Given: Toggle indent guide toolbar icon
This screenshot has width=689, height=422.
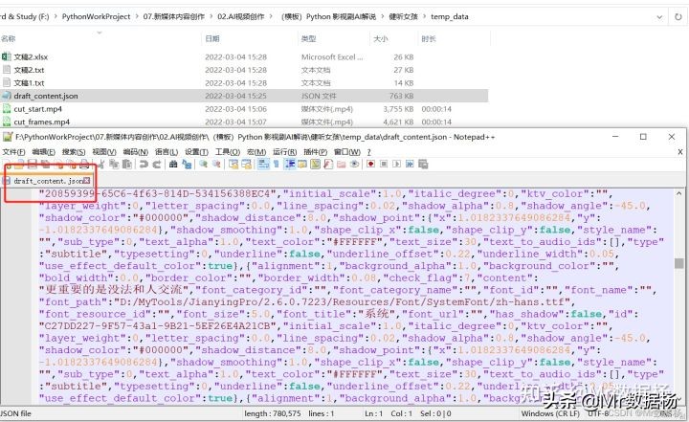Looking at the screenshot, I should point(290,164).
